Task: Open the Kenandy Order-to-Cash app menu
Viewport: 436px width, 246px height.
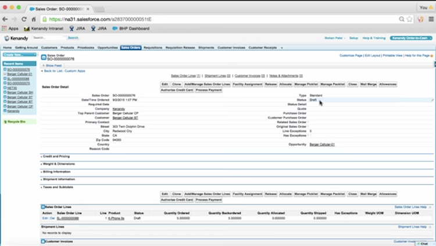Action: (411, 38)
